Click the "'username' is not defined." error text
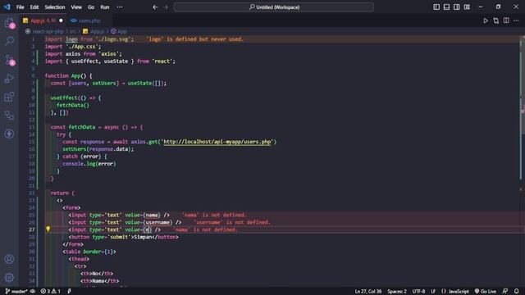The height and width of the screenshot is (295, 525). 232,222
